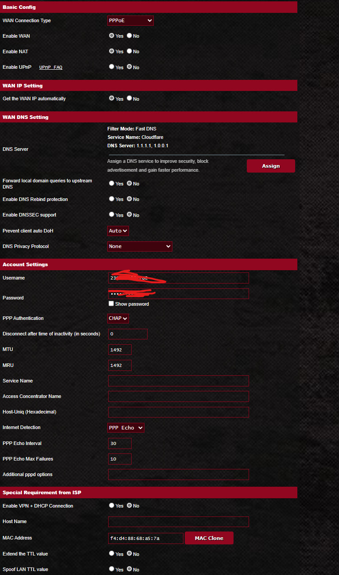The height and width of the screenshot is (575, 339).
Task: Enable forwarding local domain queries upstream
Action: click(112, 183)
